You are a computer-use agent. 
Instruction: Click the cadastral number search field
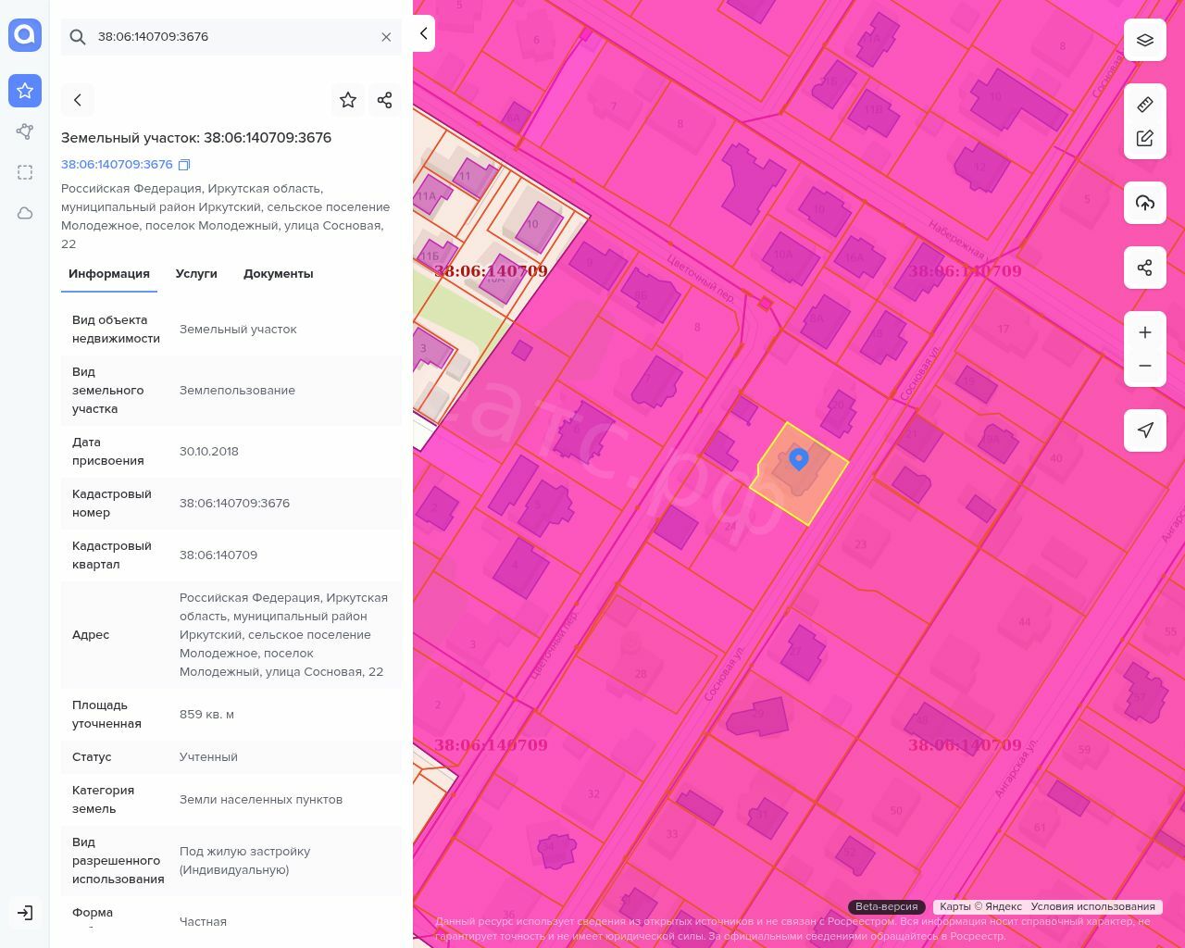click(231, 37)
